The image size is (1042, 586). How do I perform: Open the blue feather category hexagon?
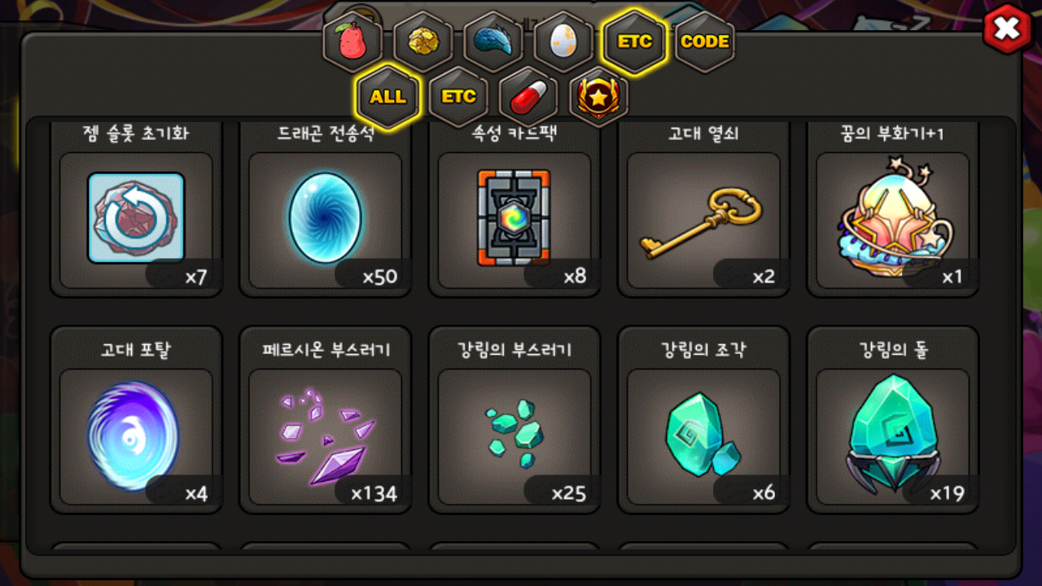(493, 42)
